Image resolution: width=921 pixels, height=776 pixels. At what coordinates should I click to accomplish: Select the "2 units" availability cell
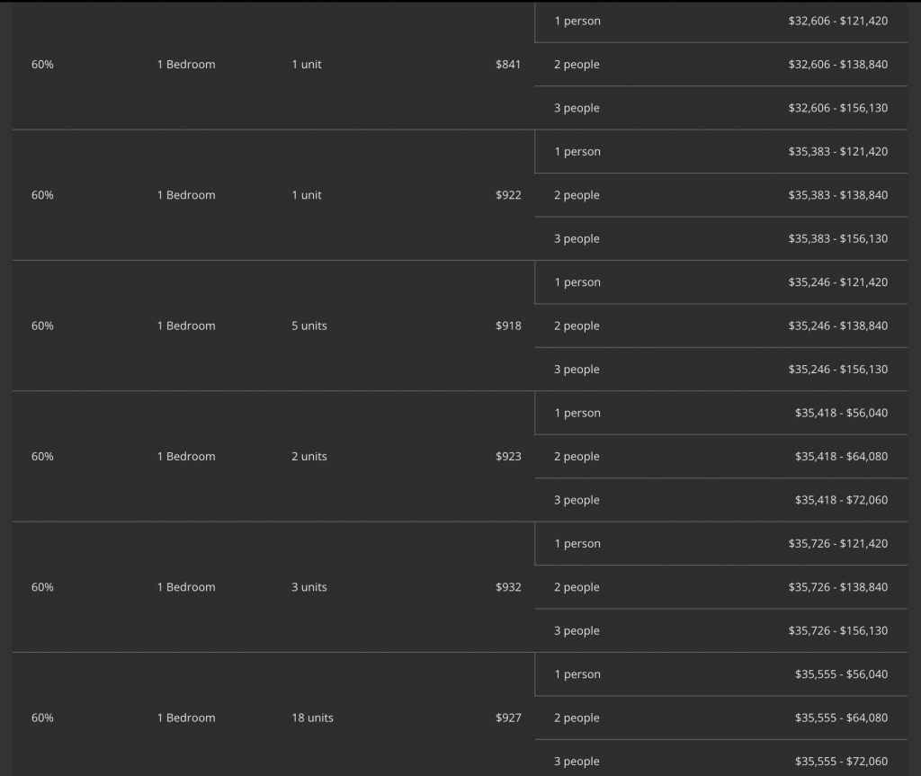click(309, 457)
